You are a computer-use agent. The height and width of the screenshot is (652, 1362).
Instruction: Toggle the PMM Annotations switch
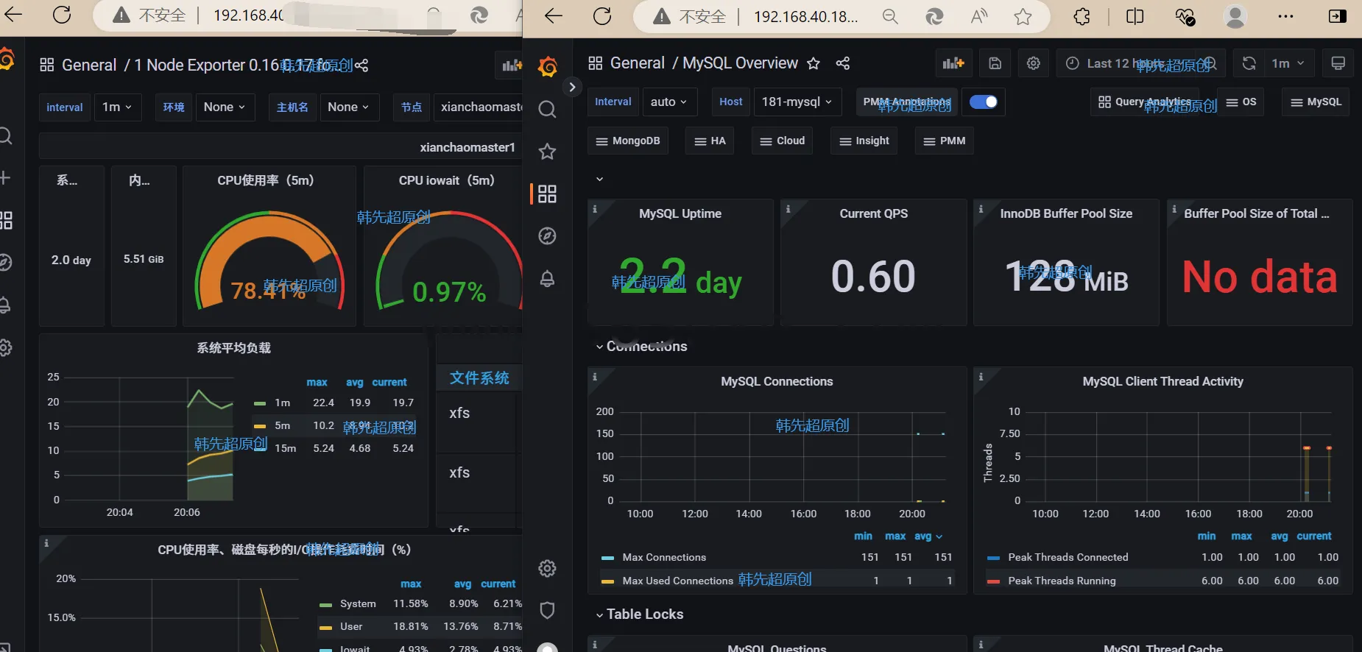click(984, 102)
